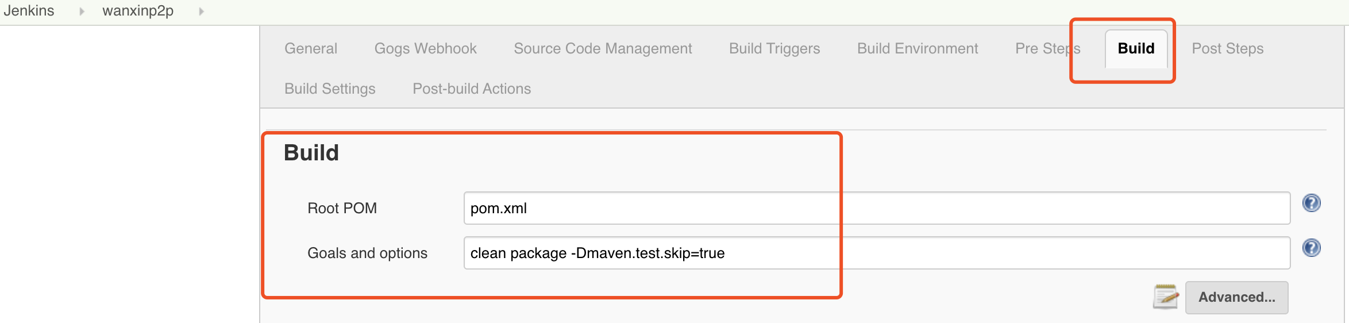Focus the Root POM text field
The image size is (1349, 323).
[x=877, y=208]
